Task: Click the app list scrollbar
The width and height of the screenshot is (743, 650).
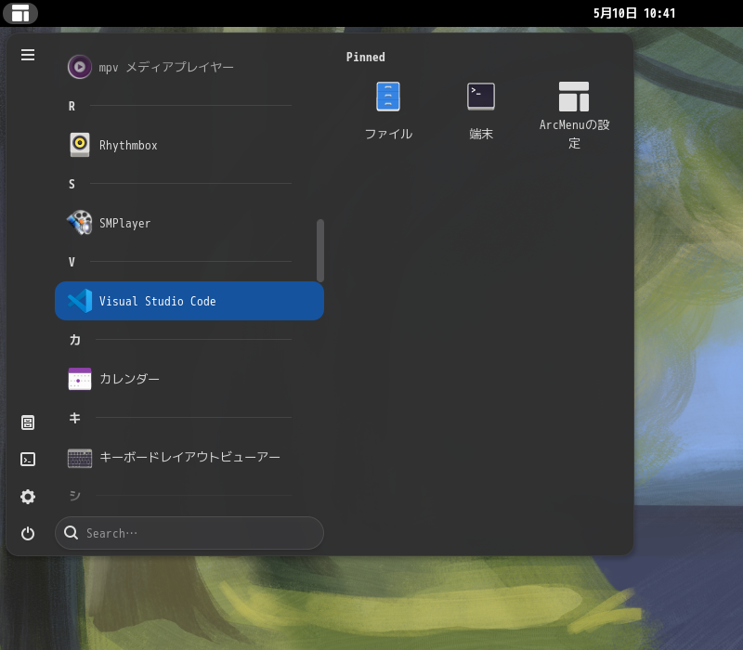Action: pos(320,250)
